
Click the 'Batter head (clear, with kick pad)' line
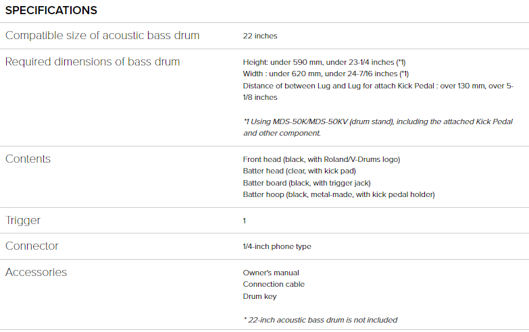click(300, 171)
